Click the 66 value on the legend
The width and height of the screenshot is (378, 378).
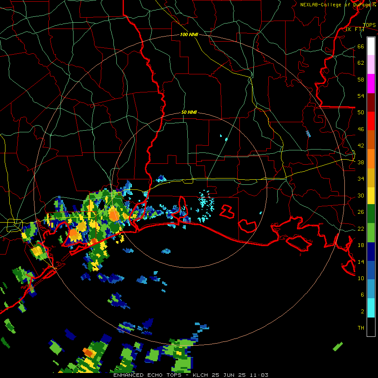click(x=361, y=46)
